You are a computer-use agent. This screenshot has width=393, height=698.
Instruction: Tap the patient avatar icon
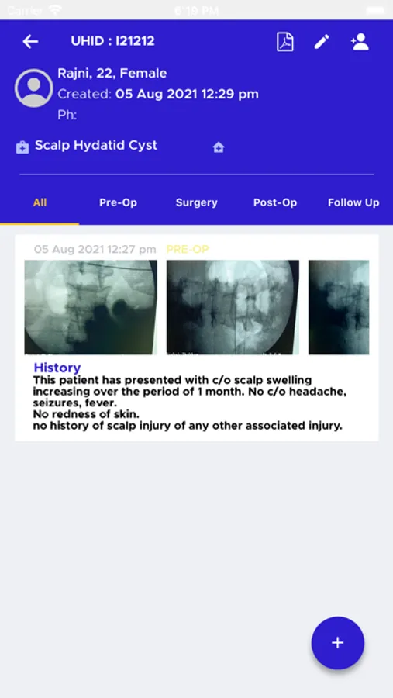coord(34,88)
